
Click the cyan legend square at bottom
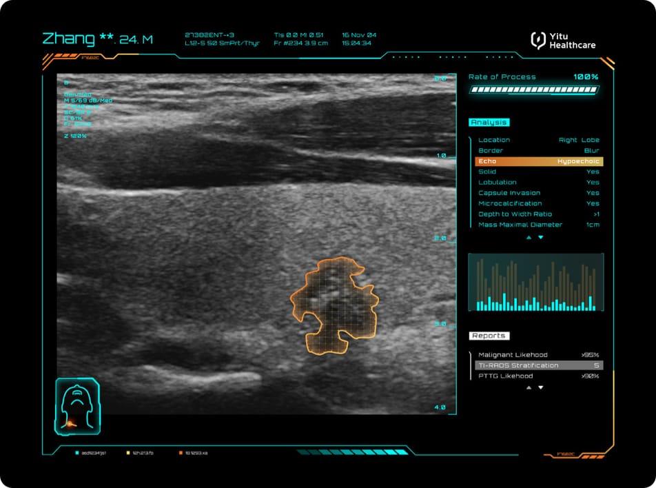click(77, 453)
